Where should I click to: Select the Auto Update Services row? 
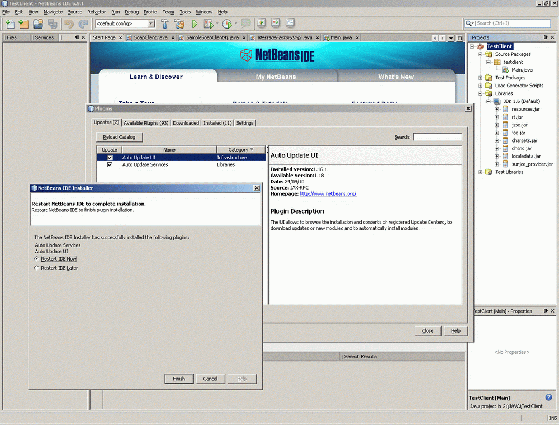tap(181, 165)
